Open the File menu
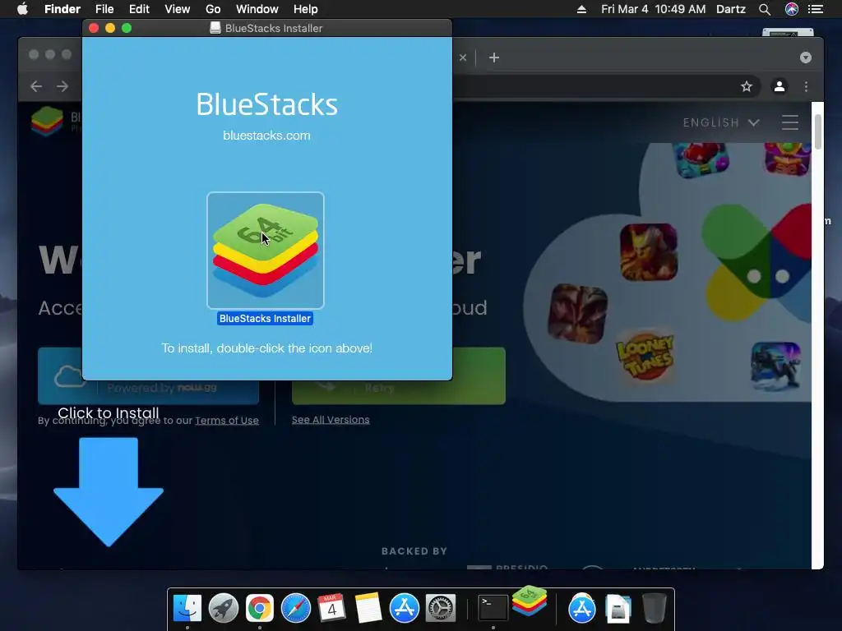The height and width of the screenshot is (631, 842). click(x=104, y=9)
